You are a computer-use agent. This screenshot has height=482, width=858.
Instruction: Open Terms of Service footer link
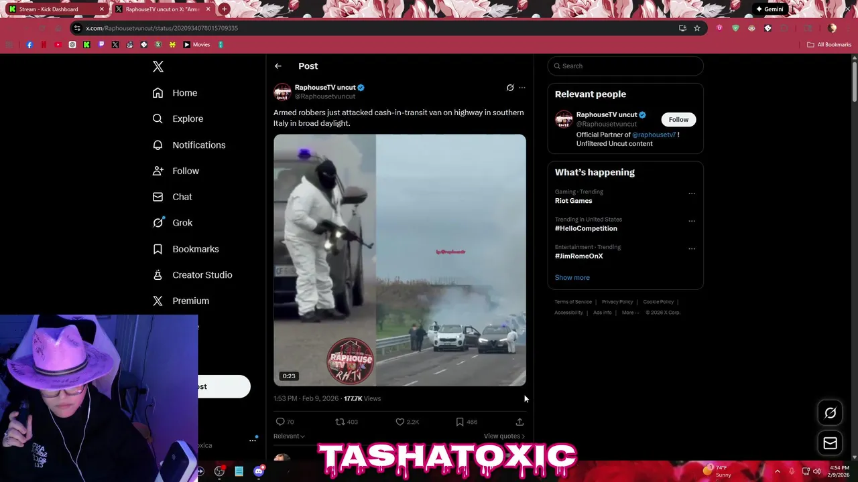pos(573,302)
